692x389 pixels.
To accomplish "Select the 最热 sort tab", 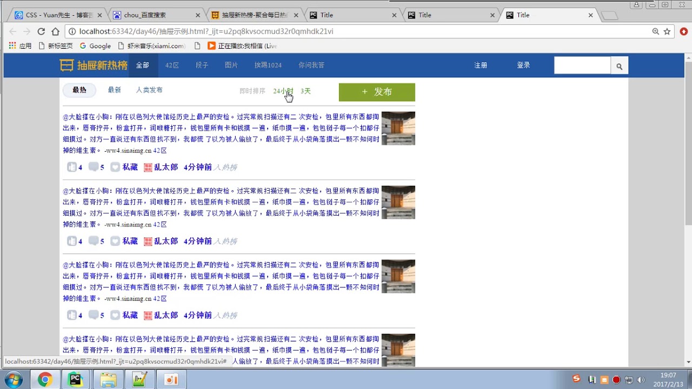I will (x=79, y=90).
